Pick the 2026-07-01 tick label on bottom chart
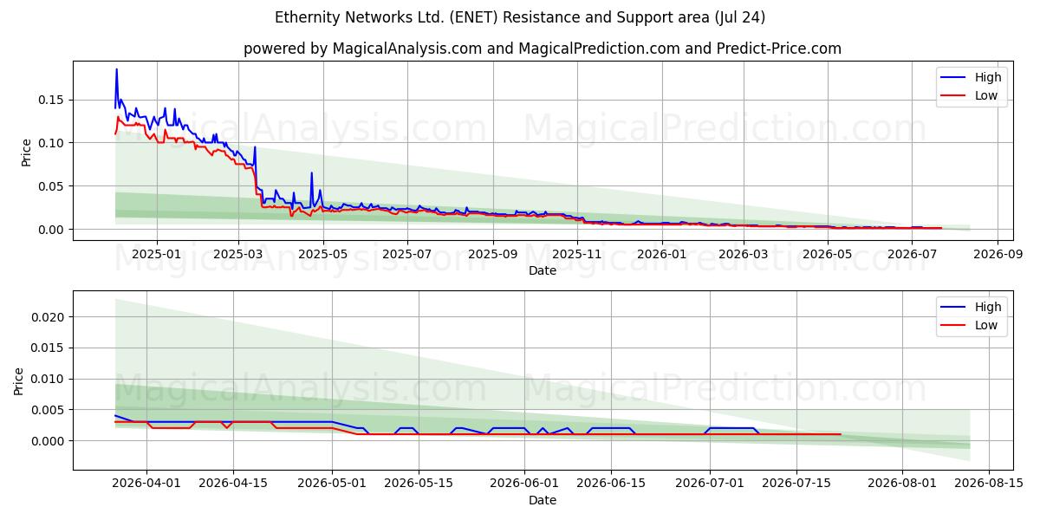The height and width of the screenshot is (520, 1040). pos(711,484)
